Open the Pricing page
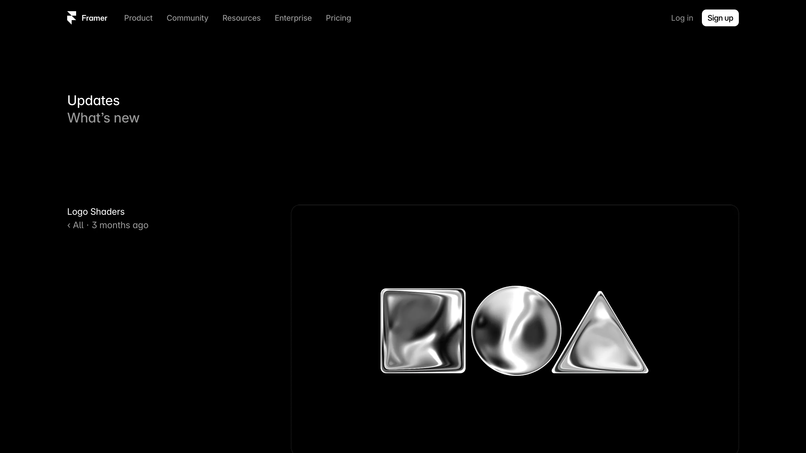Viewport: 806px width, 453px height. 339,18
